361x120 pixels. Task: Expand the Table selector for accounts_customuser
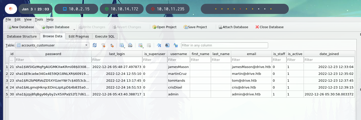(86, 45)
